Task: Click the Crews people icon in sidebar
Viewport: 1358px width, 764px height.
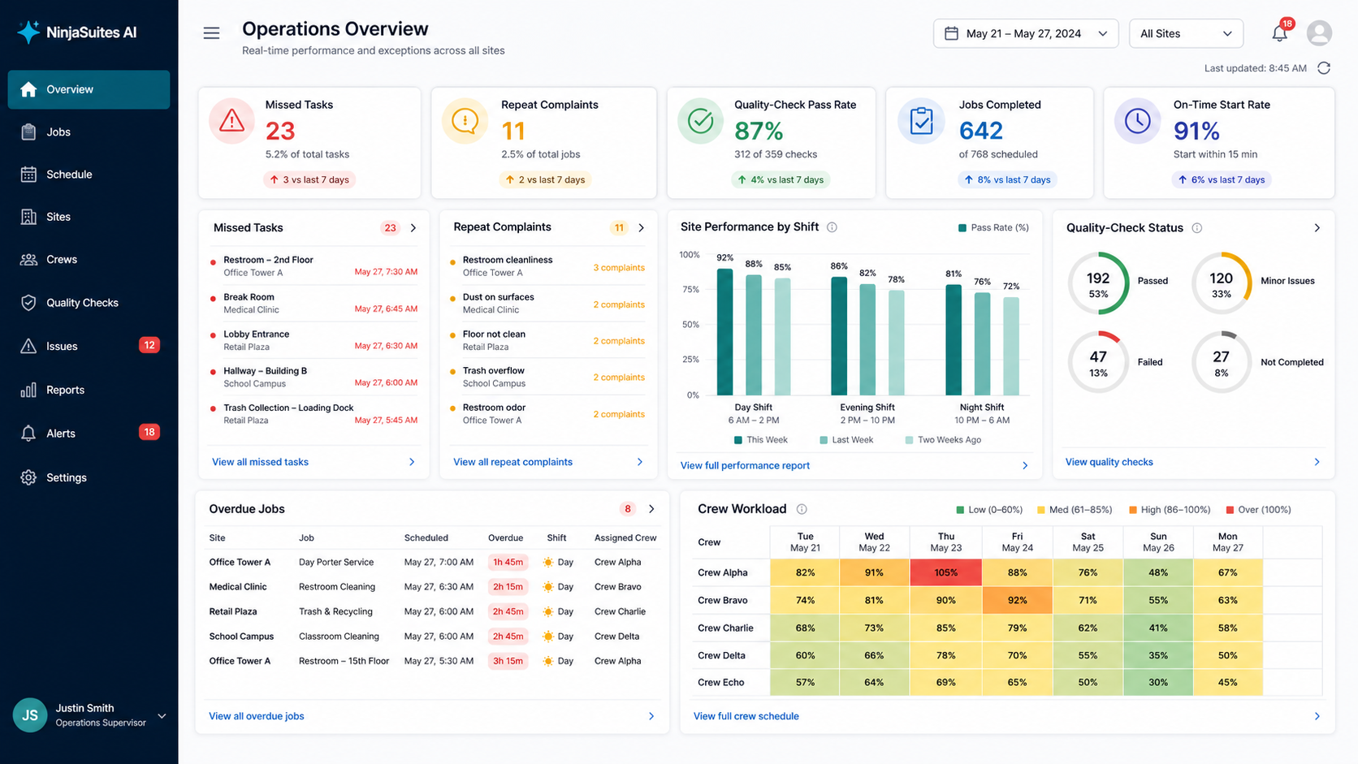Action: pyautogui.click(x=28, y=259)
